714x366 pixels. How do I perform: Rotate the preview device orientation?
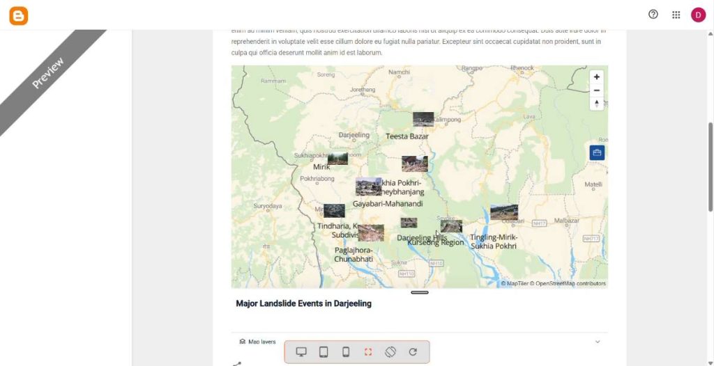tap(390, 352)
